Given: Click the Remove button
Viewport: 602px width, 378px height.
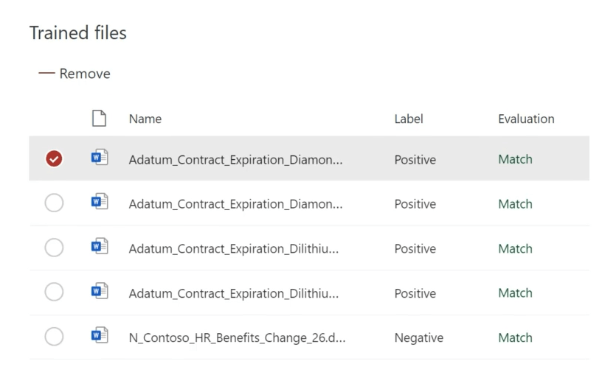Looking at the screenshot, I should [75, 73].
